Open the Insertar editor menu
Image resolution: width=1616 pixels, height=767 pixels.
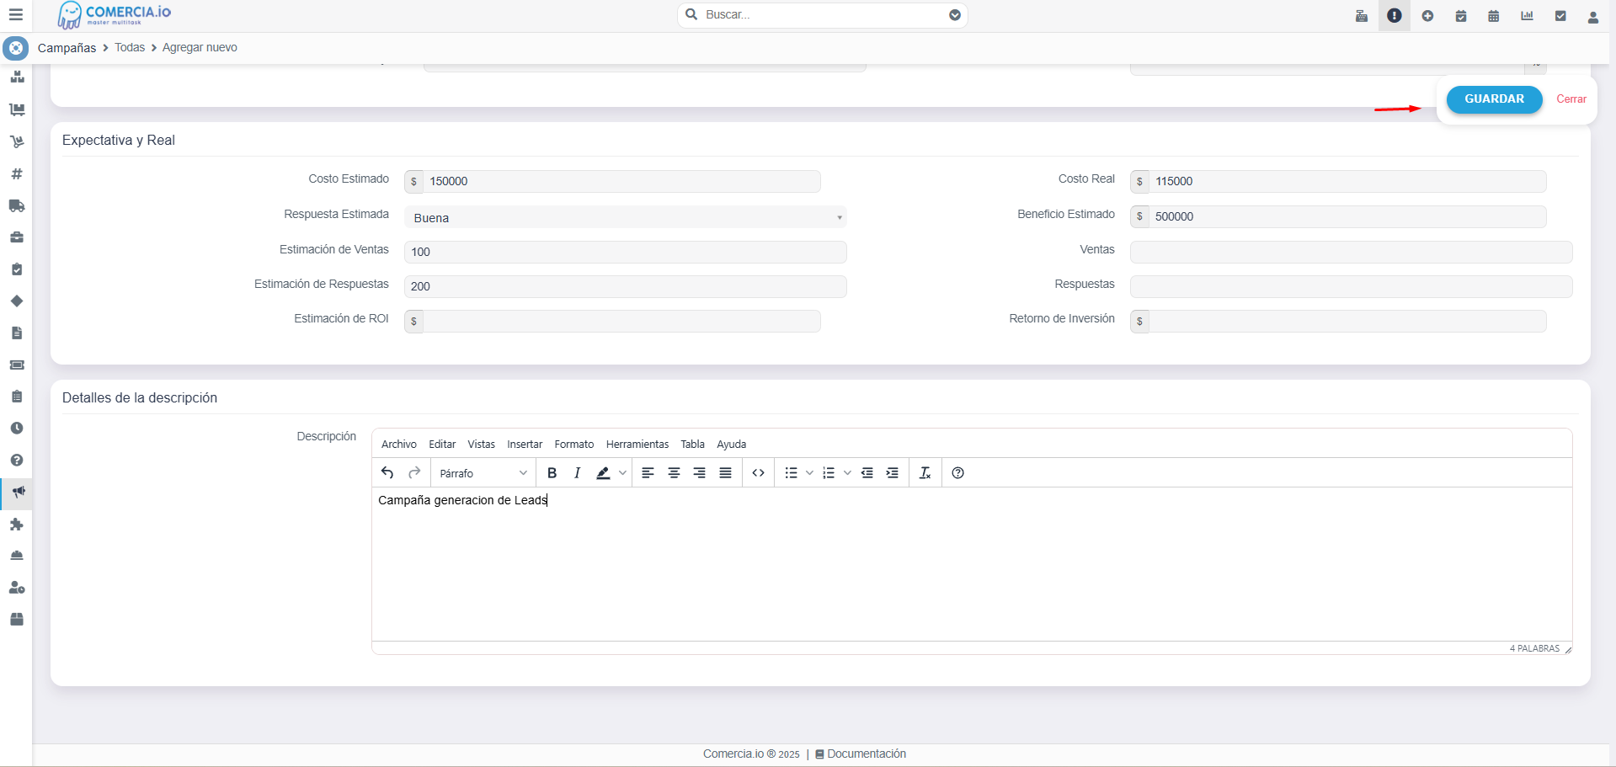(x=524, y=445)
